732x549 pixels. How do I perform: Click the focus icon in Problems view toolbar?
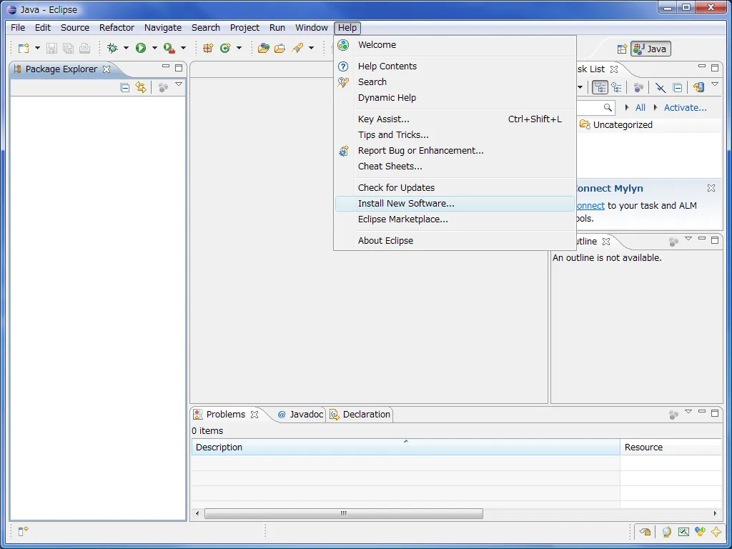(x=673, y=415)
